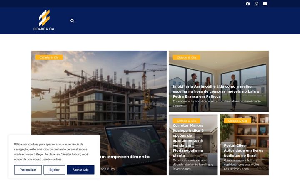300x187 pixels.
Task: Open the Facebook page icon
Action: pos(248,4)
